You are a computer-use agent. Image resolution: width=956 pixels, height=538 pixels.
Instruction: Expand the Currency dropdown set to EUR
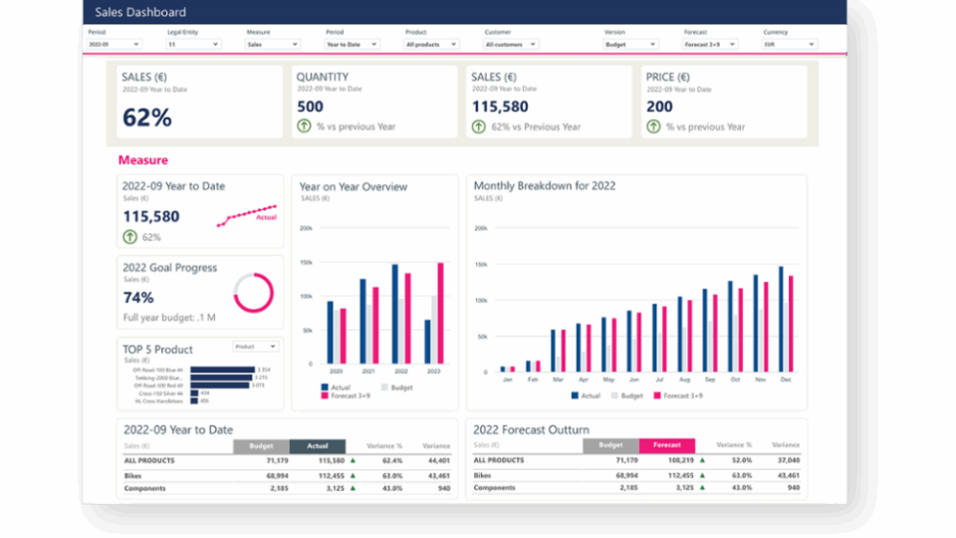790,45
